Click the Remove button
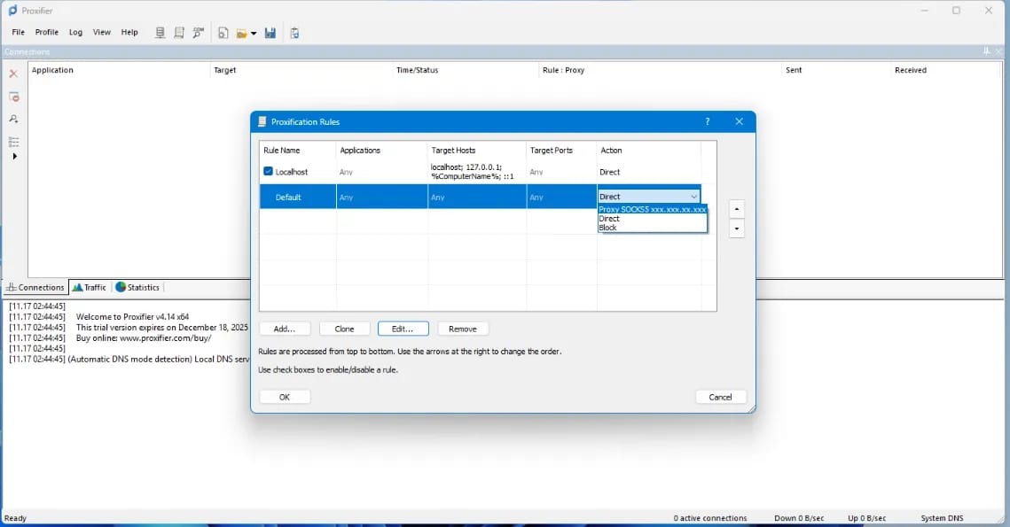This screenshot has height=527, width=1010. point(463,329)
